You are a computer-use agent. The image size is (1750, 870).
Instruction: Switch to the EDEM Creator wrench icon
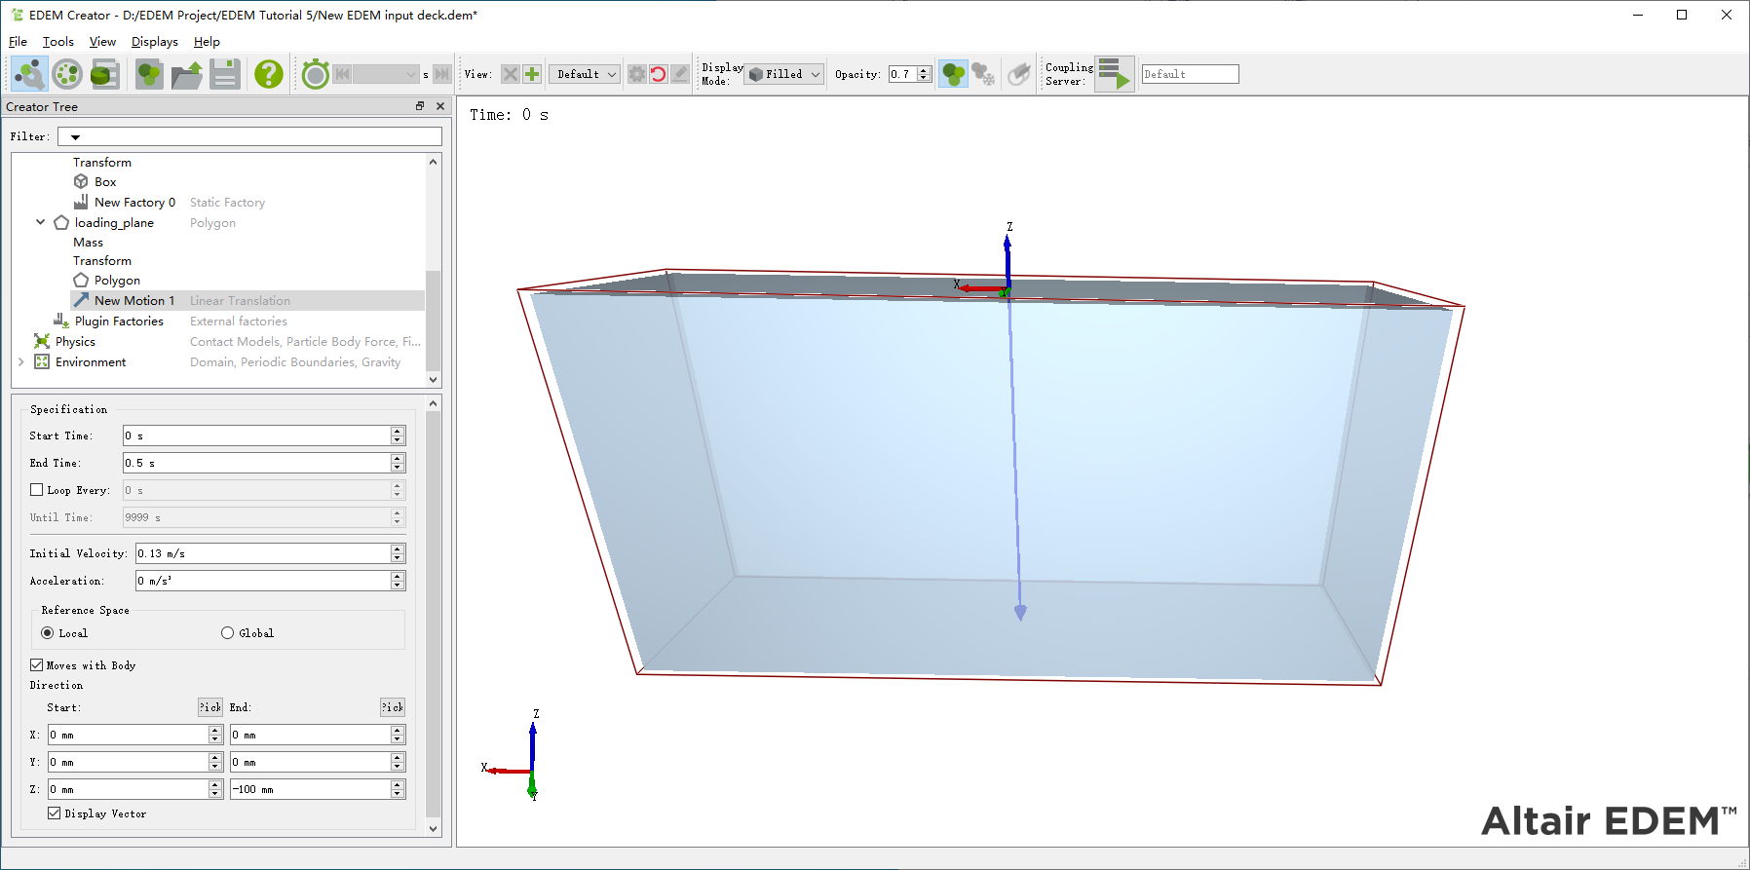(x=29, y=74)
